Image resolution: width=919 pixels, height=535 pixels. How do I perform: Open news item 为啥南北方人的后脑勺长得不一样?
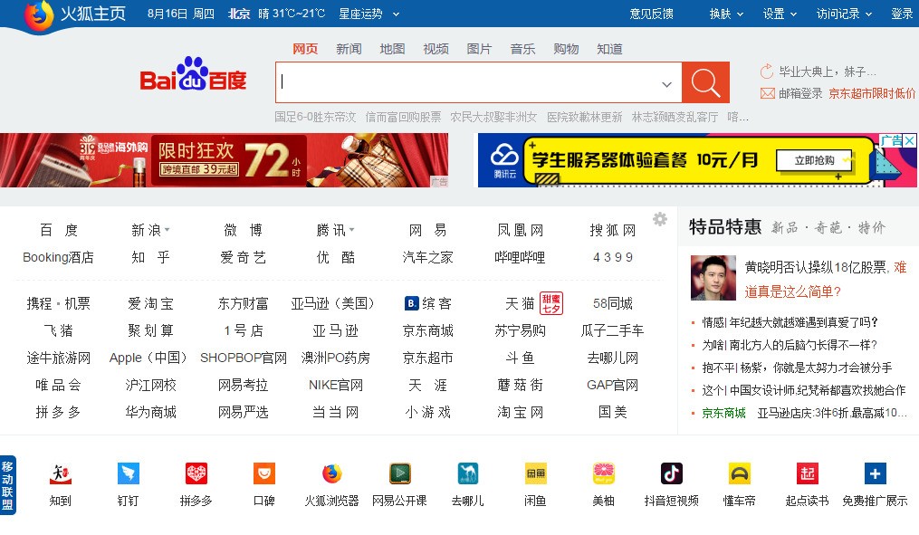pos(790,345)
